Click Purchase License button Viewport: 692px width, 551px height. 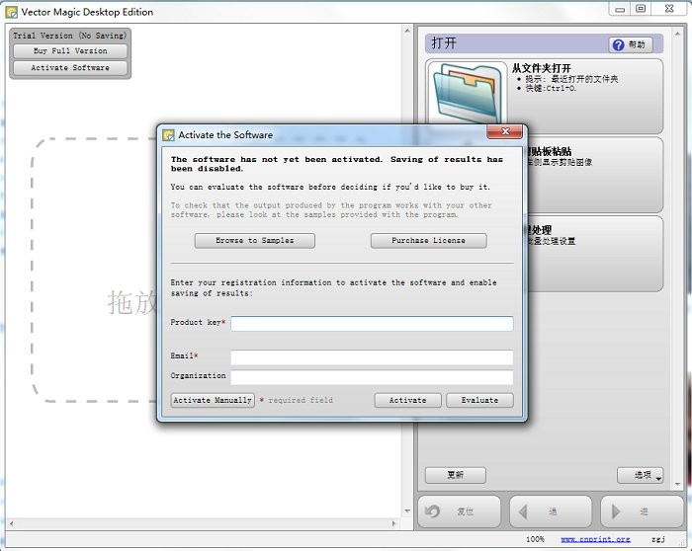[x=428, y=241]
